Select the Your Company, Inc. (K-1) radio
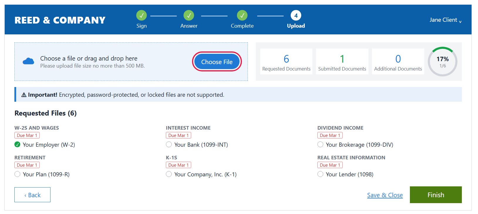 point(169,174)
